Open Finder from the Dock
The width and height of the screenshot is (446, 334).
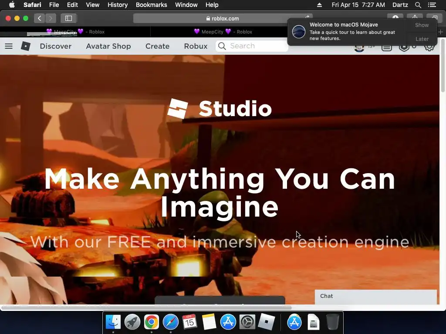point(113,322)
